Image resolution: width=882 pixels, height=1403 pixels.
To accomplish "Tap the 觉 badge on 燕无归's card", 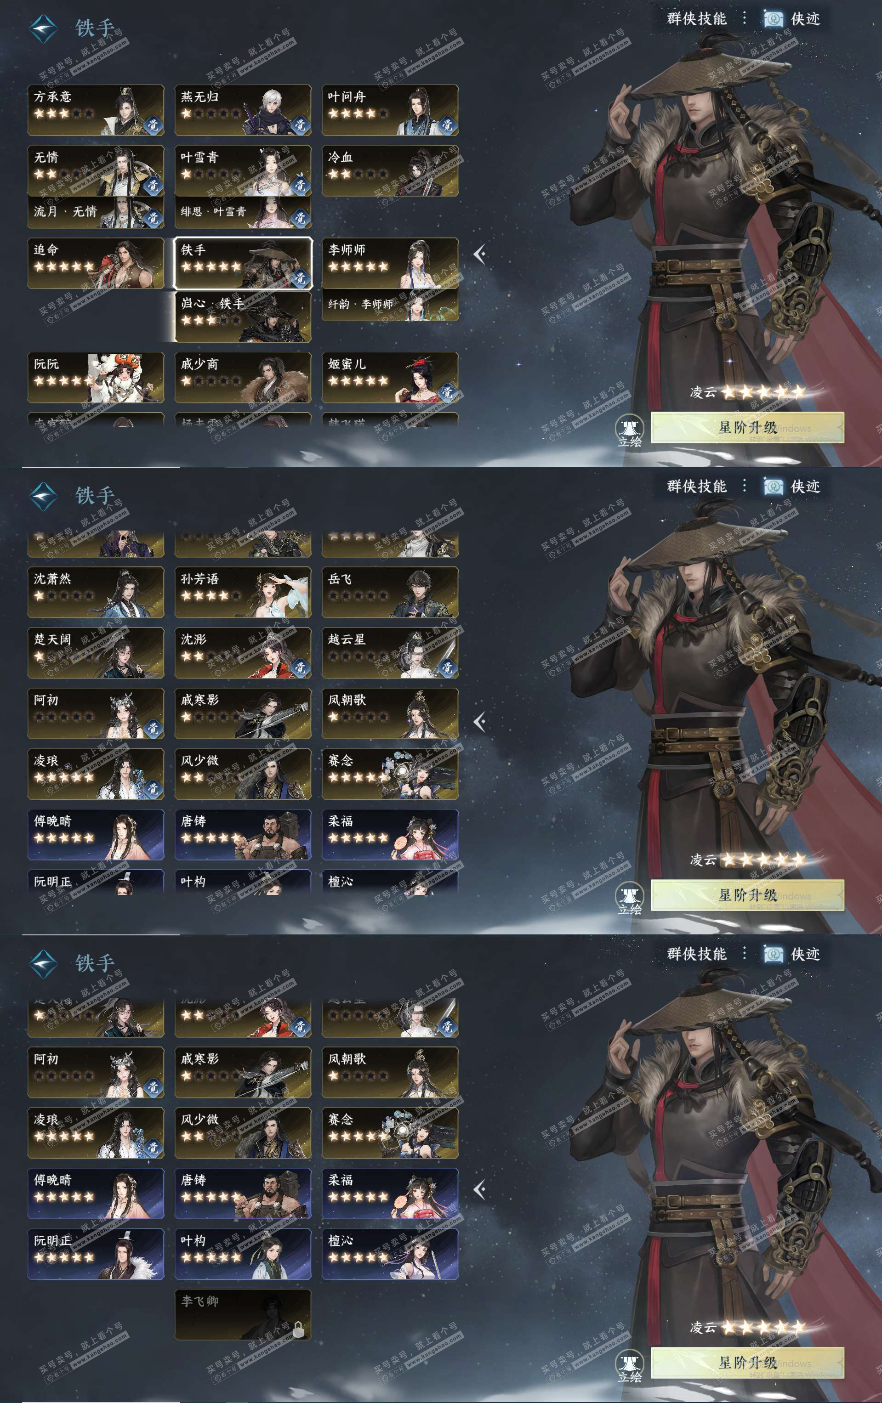I will tap(300, 124).
